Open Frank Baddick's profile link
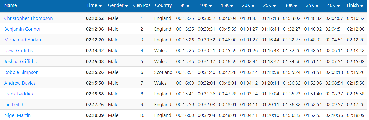369x120 pixels. pyautogui.click(x=19, y=94)
